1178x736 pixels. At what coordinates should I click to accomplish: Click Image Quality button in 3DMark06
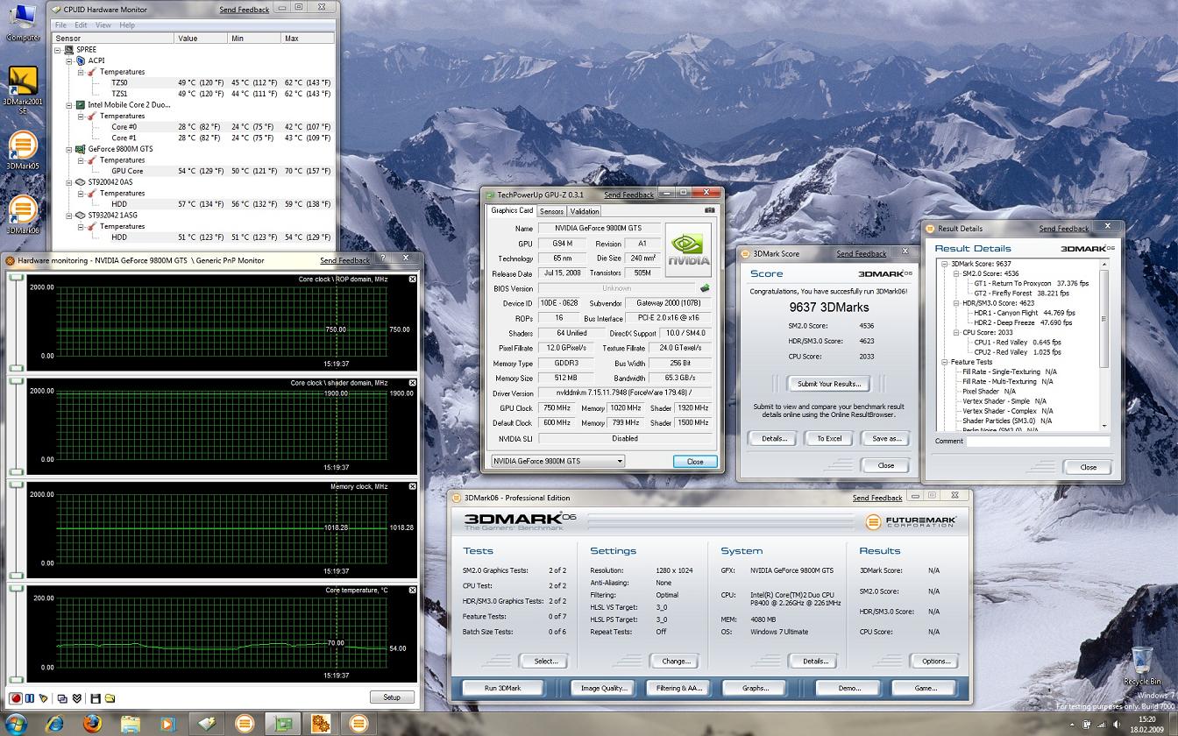[604, 688]
